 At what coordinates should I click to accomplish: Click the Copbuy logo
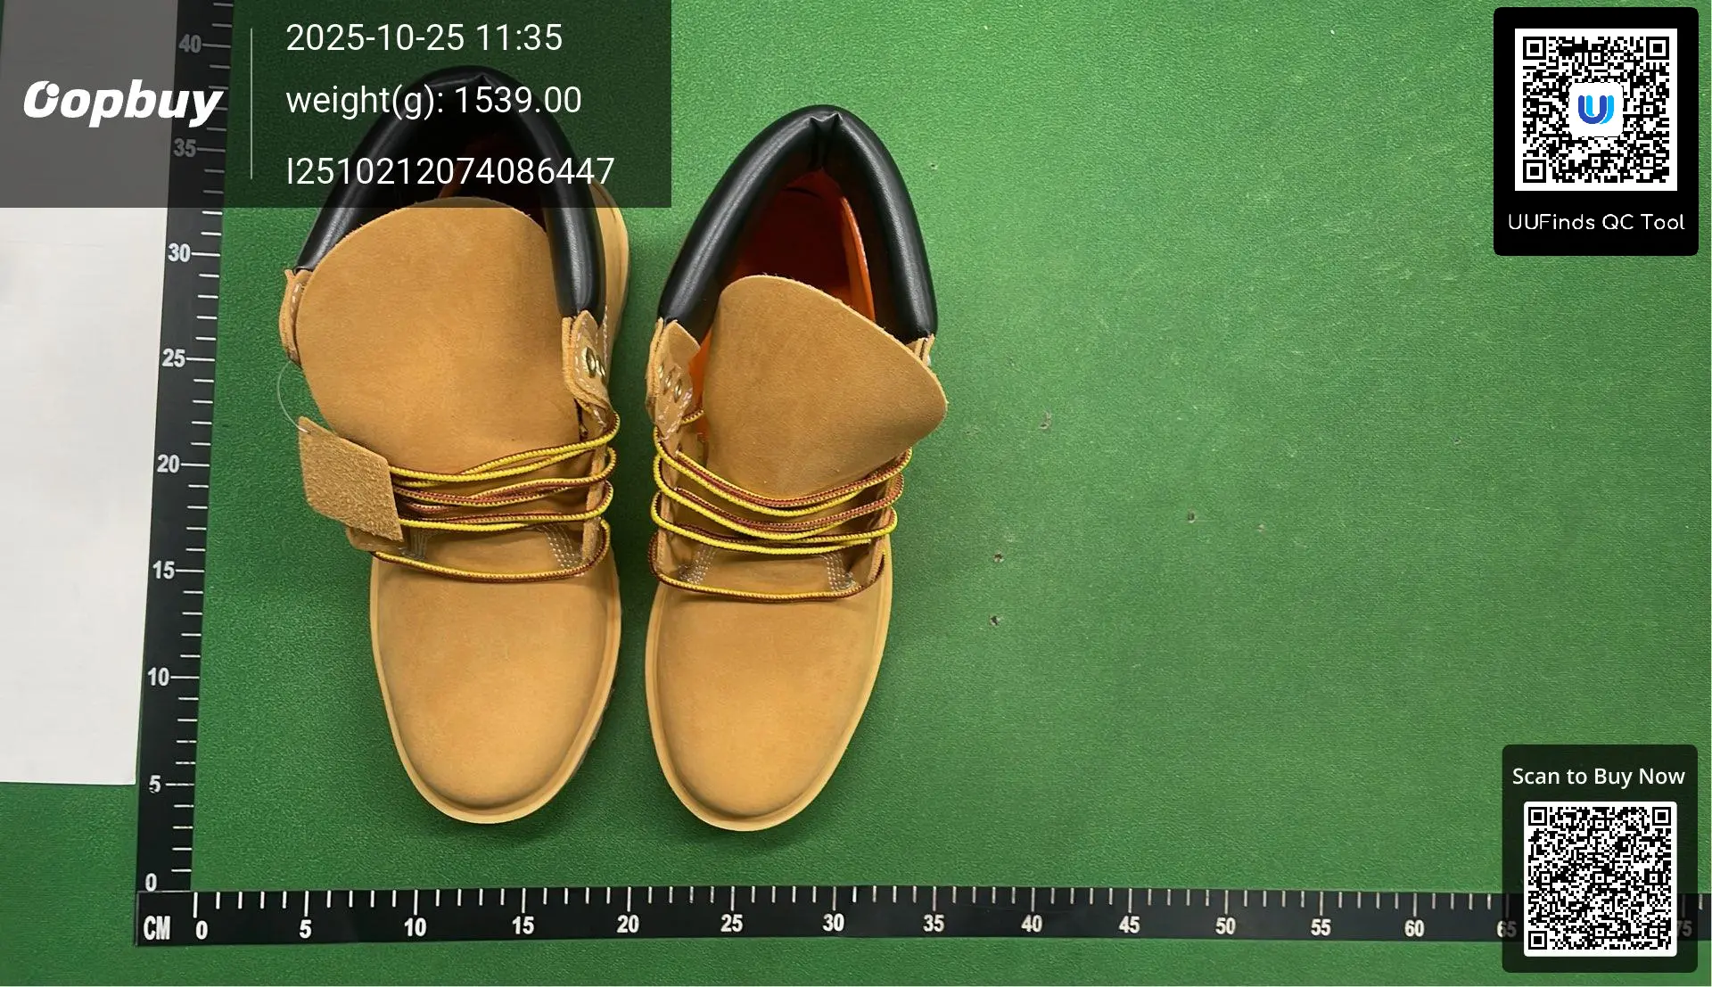tap(122, 101)
